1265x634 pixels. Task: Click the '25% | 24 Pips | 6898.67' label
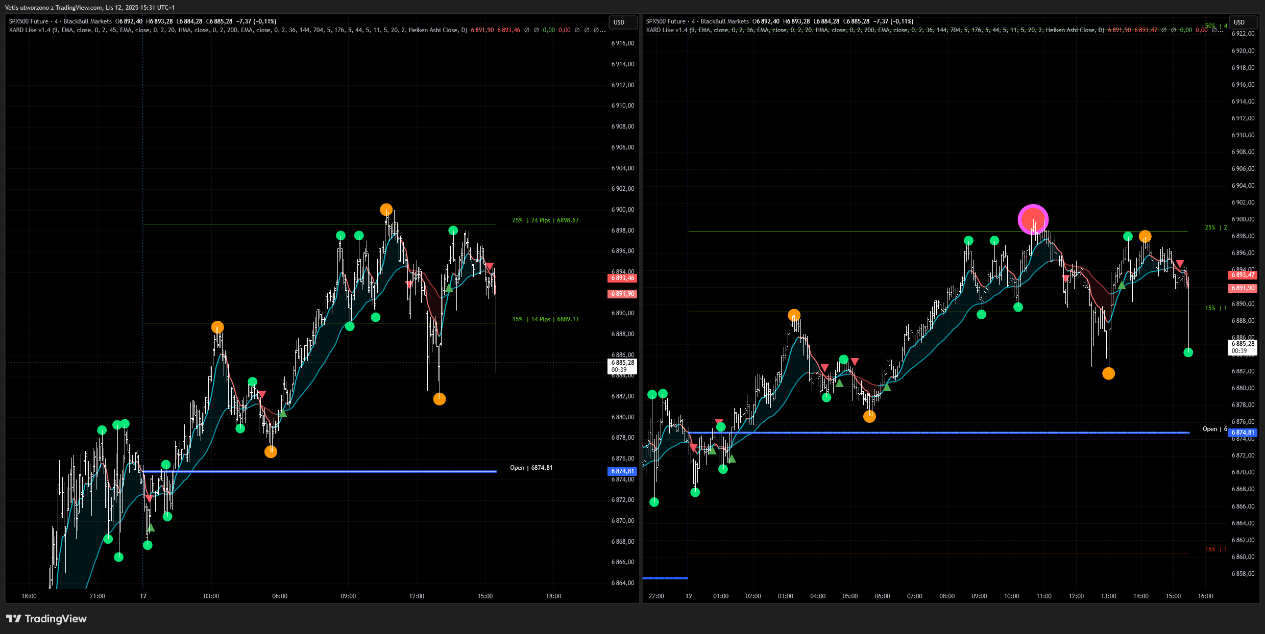545,220
